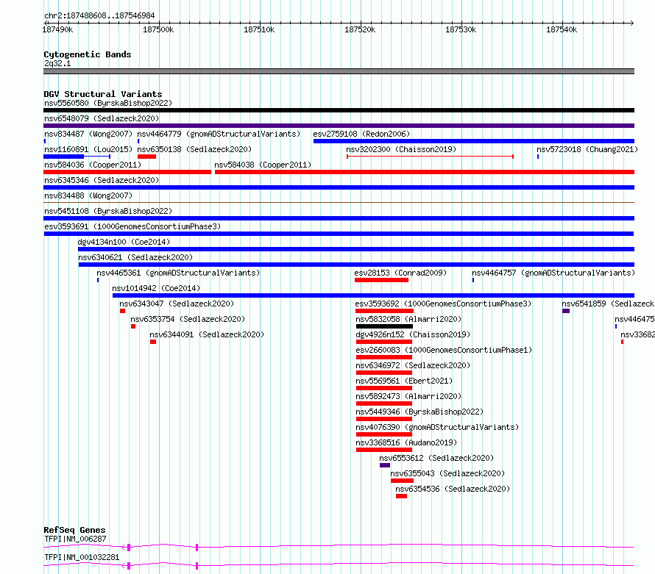Click the nsv6553612 (Sedlazeck2020) label

coord(436,458)
